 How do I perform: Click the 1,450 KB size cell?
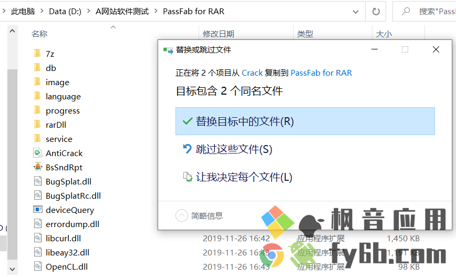(x=403, y=238)
